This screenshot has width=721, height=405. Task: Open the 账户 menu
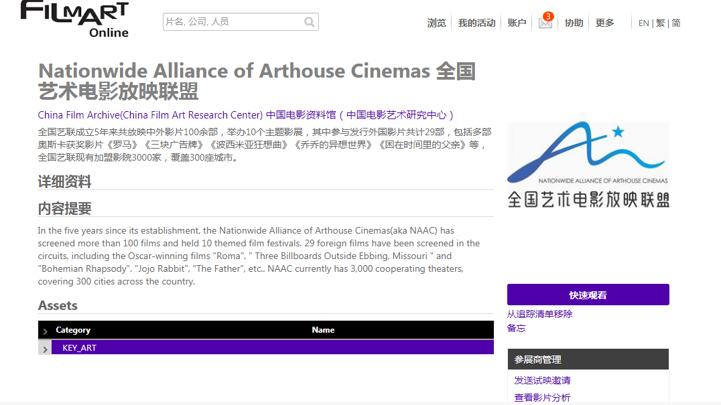(517, 23)
